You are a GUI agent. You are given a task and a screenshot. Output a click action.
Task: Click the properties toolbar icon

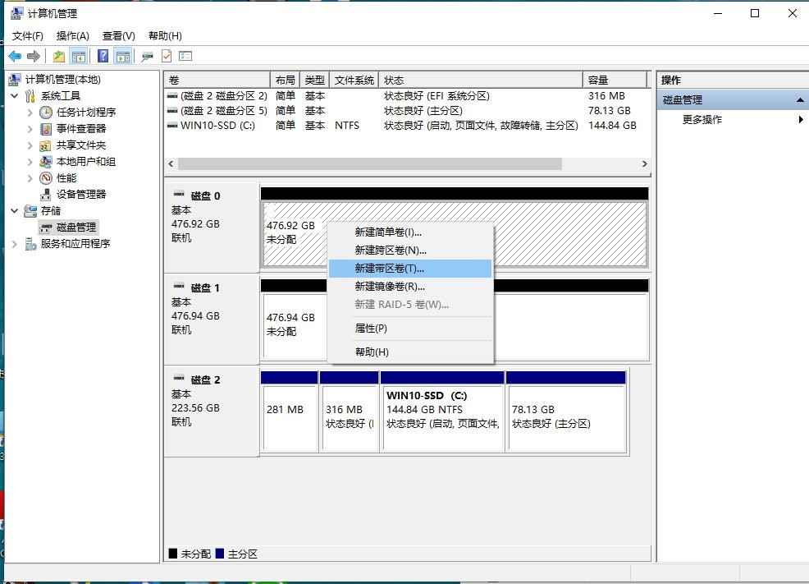click(166, 56)
